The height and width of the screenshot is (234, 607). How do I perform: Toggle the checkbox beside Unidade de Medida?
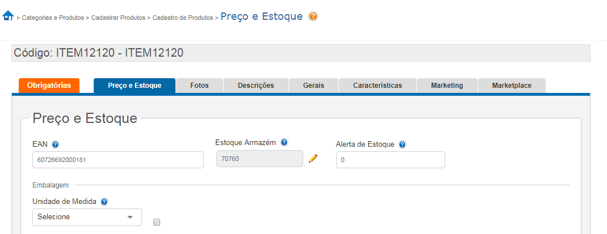(157, 222)
